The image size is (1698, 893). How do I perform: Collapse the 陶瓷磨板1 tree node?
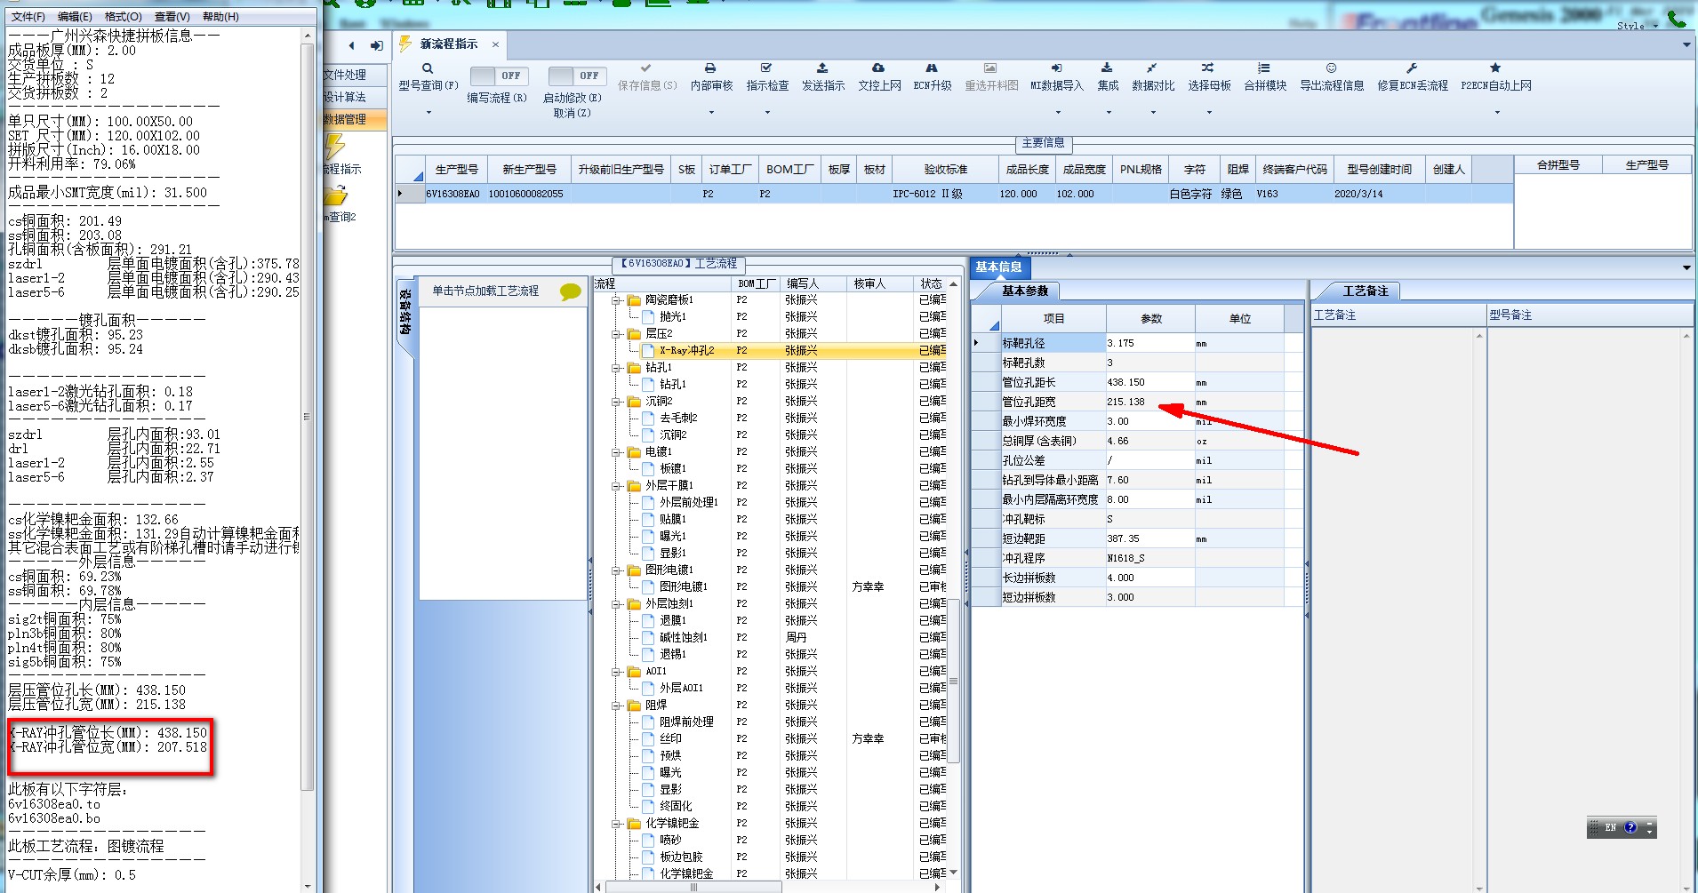pyautogui.click(x=617, y=300)
